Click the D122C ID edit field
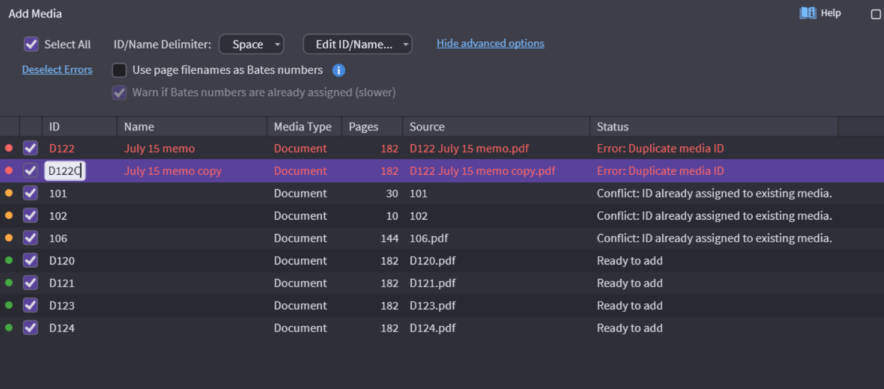Image resolution: width=884 pixels, height=389 pixels. pos(64,171)
